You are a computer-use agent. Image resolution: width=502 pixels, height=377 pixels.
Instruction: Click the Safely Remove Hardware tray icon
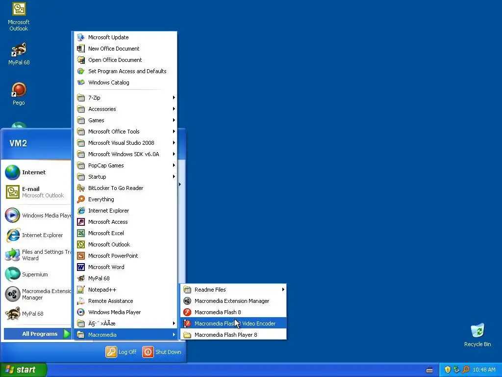[x=456, y=370]
